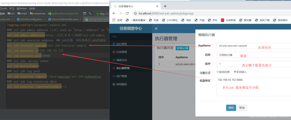The width and height of the screenshot is (291, 120).
Task: Click the 新增执行器 button
Action: (x=182, y=48)
